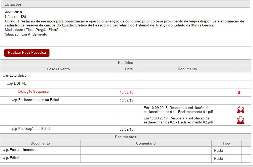Click the Comentário column header
The height and width of the screenshot is (167, 253).
[146, 143]
